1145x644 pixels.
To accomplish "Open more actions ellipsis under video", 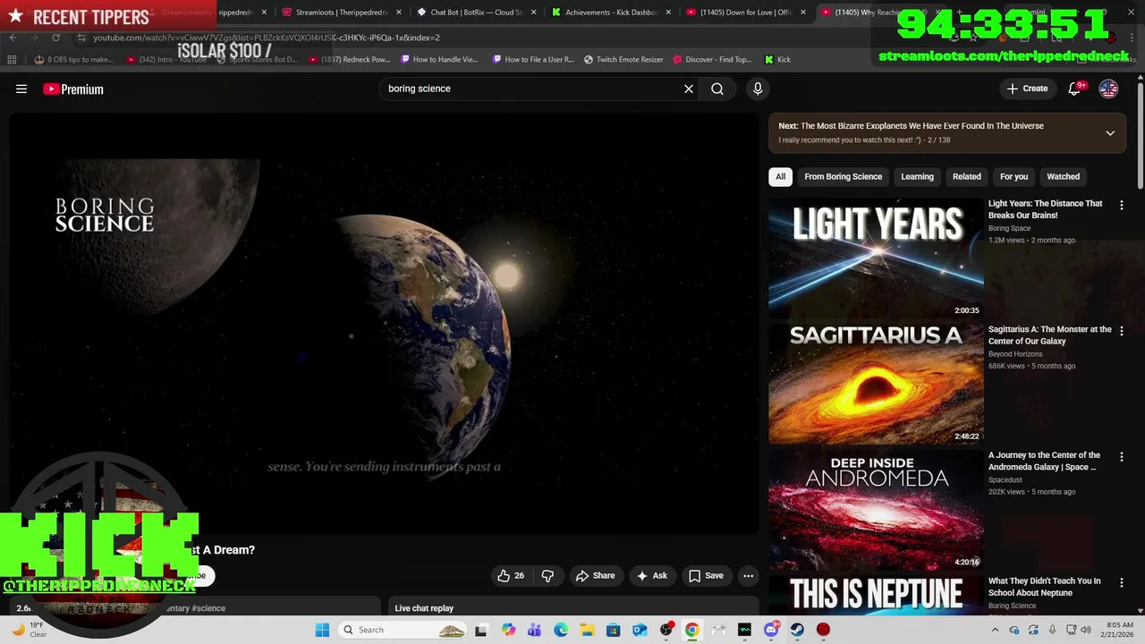I will 749,576.
